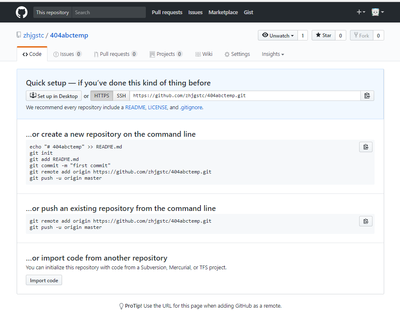Open the Wiki tab
The width and height of the screenshot is (400, 316).
(x=204, y=54)
